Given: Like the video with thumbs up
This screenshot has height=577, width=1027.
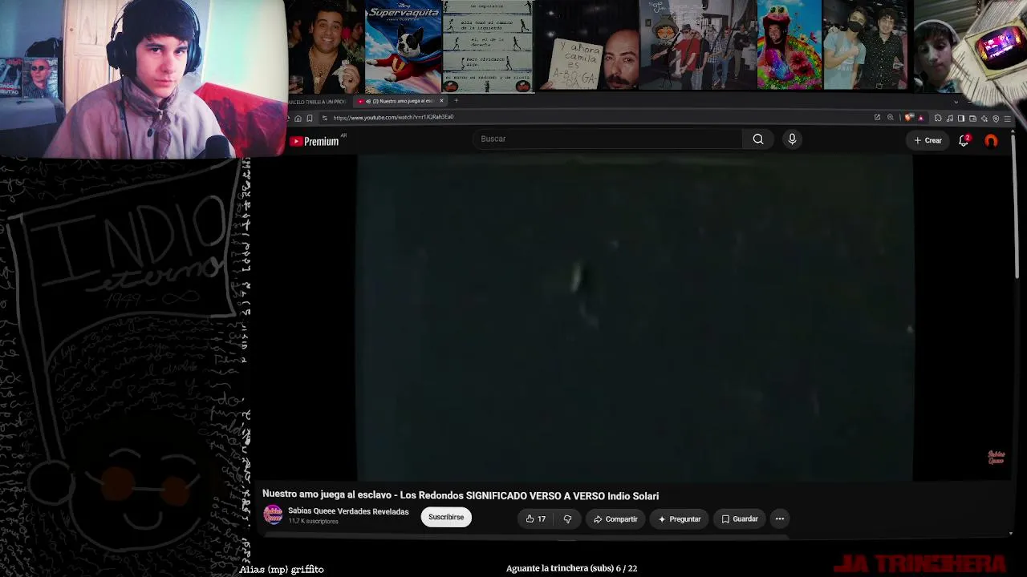Looking at the screenshot, I should [536, 519].
